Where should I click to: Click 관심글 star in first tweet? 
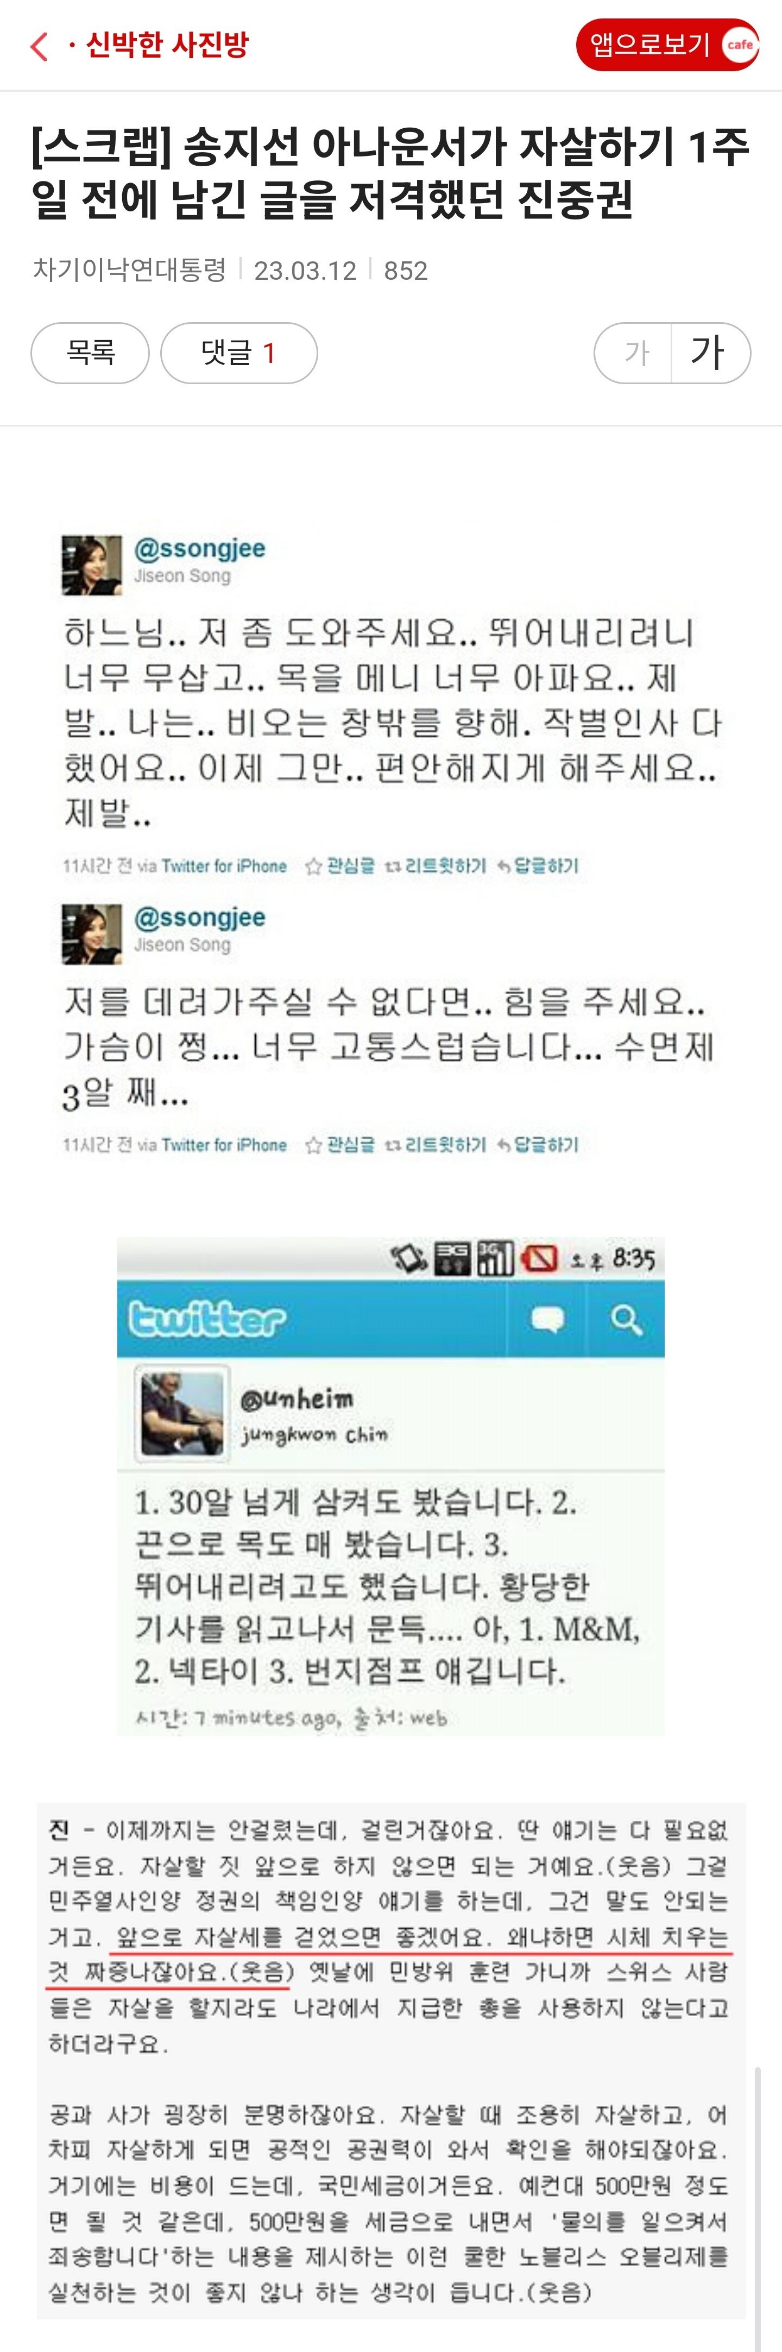click(x=339, y=865)
